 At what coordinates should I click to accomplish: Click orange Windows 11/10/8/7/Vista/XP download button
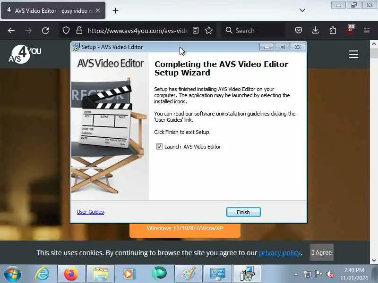pyautogui.click(x=185, y=230)
